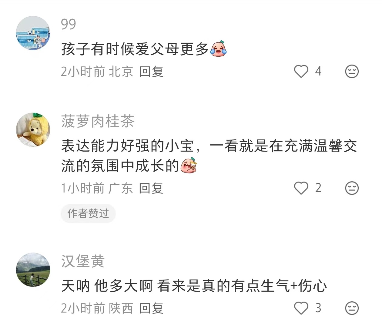Open the profile of username 菠萝肉桂茶
The image size is (382, 328).
coord(98,121)
